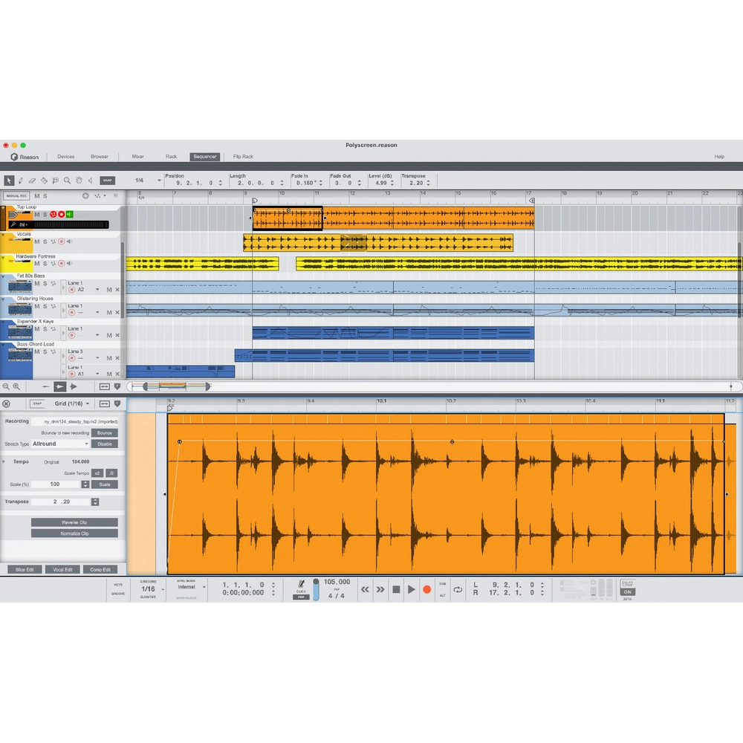
Task: Select the arrow Selection tool
Action: pyautogui.click(x=9, y=181)
